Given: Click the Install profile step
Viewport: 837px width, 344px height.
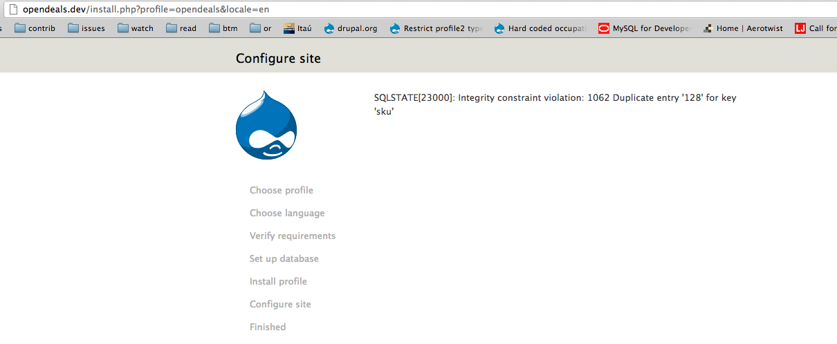Looking at the screenshot, I should click(x=278, y=281).
